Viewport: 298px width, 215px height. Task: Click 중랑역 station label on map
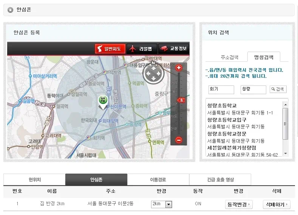pyautogui.click(x=135, y=124)
